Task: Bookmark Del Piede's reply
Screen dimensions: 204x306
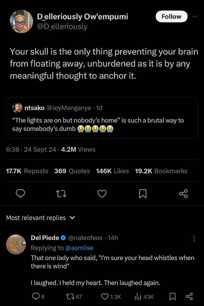Action: [x=173, y=297]
